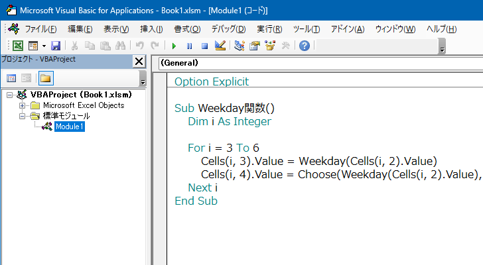Switch to Microsoft Excel view icon
The height and width of the screenshot is (265, 483).
click(17, 46)
